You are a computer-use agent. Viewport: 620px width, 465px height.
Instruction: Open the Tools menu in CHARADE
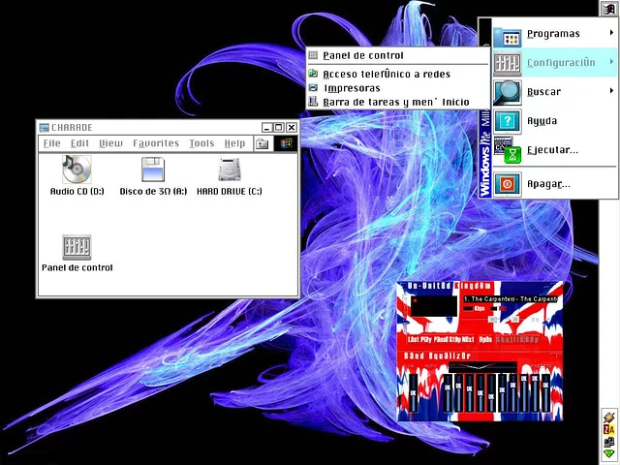(x=201, y=143)
